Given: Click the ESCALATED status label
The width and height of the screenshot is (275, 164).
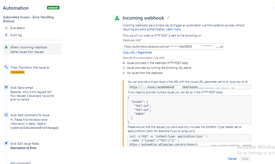Looking at the screenshot, I should (x=17, y=72).
